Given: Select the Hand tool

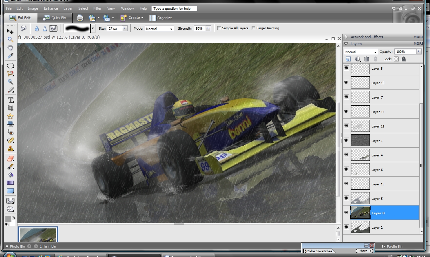Looking at the screenshot, I should [x=10, y=47].
